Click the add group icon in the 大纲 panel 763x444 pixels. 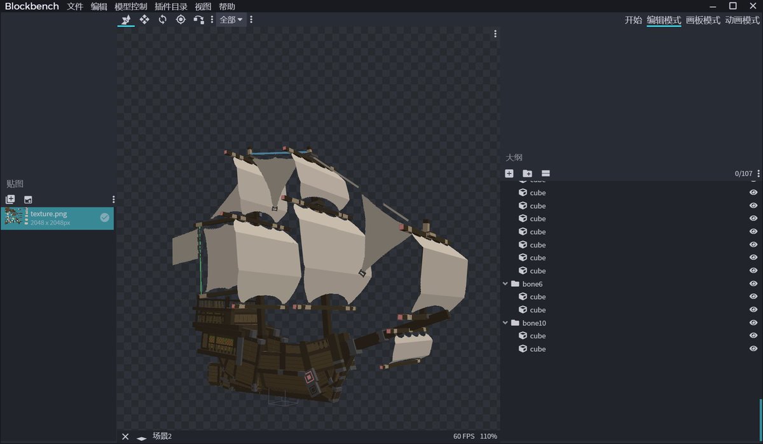(x=526, y=173)
